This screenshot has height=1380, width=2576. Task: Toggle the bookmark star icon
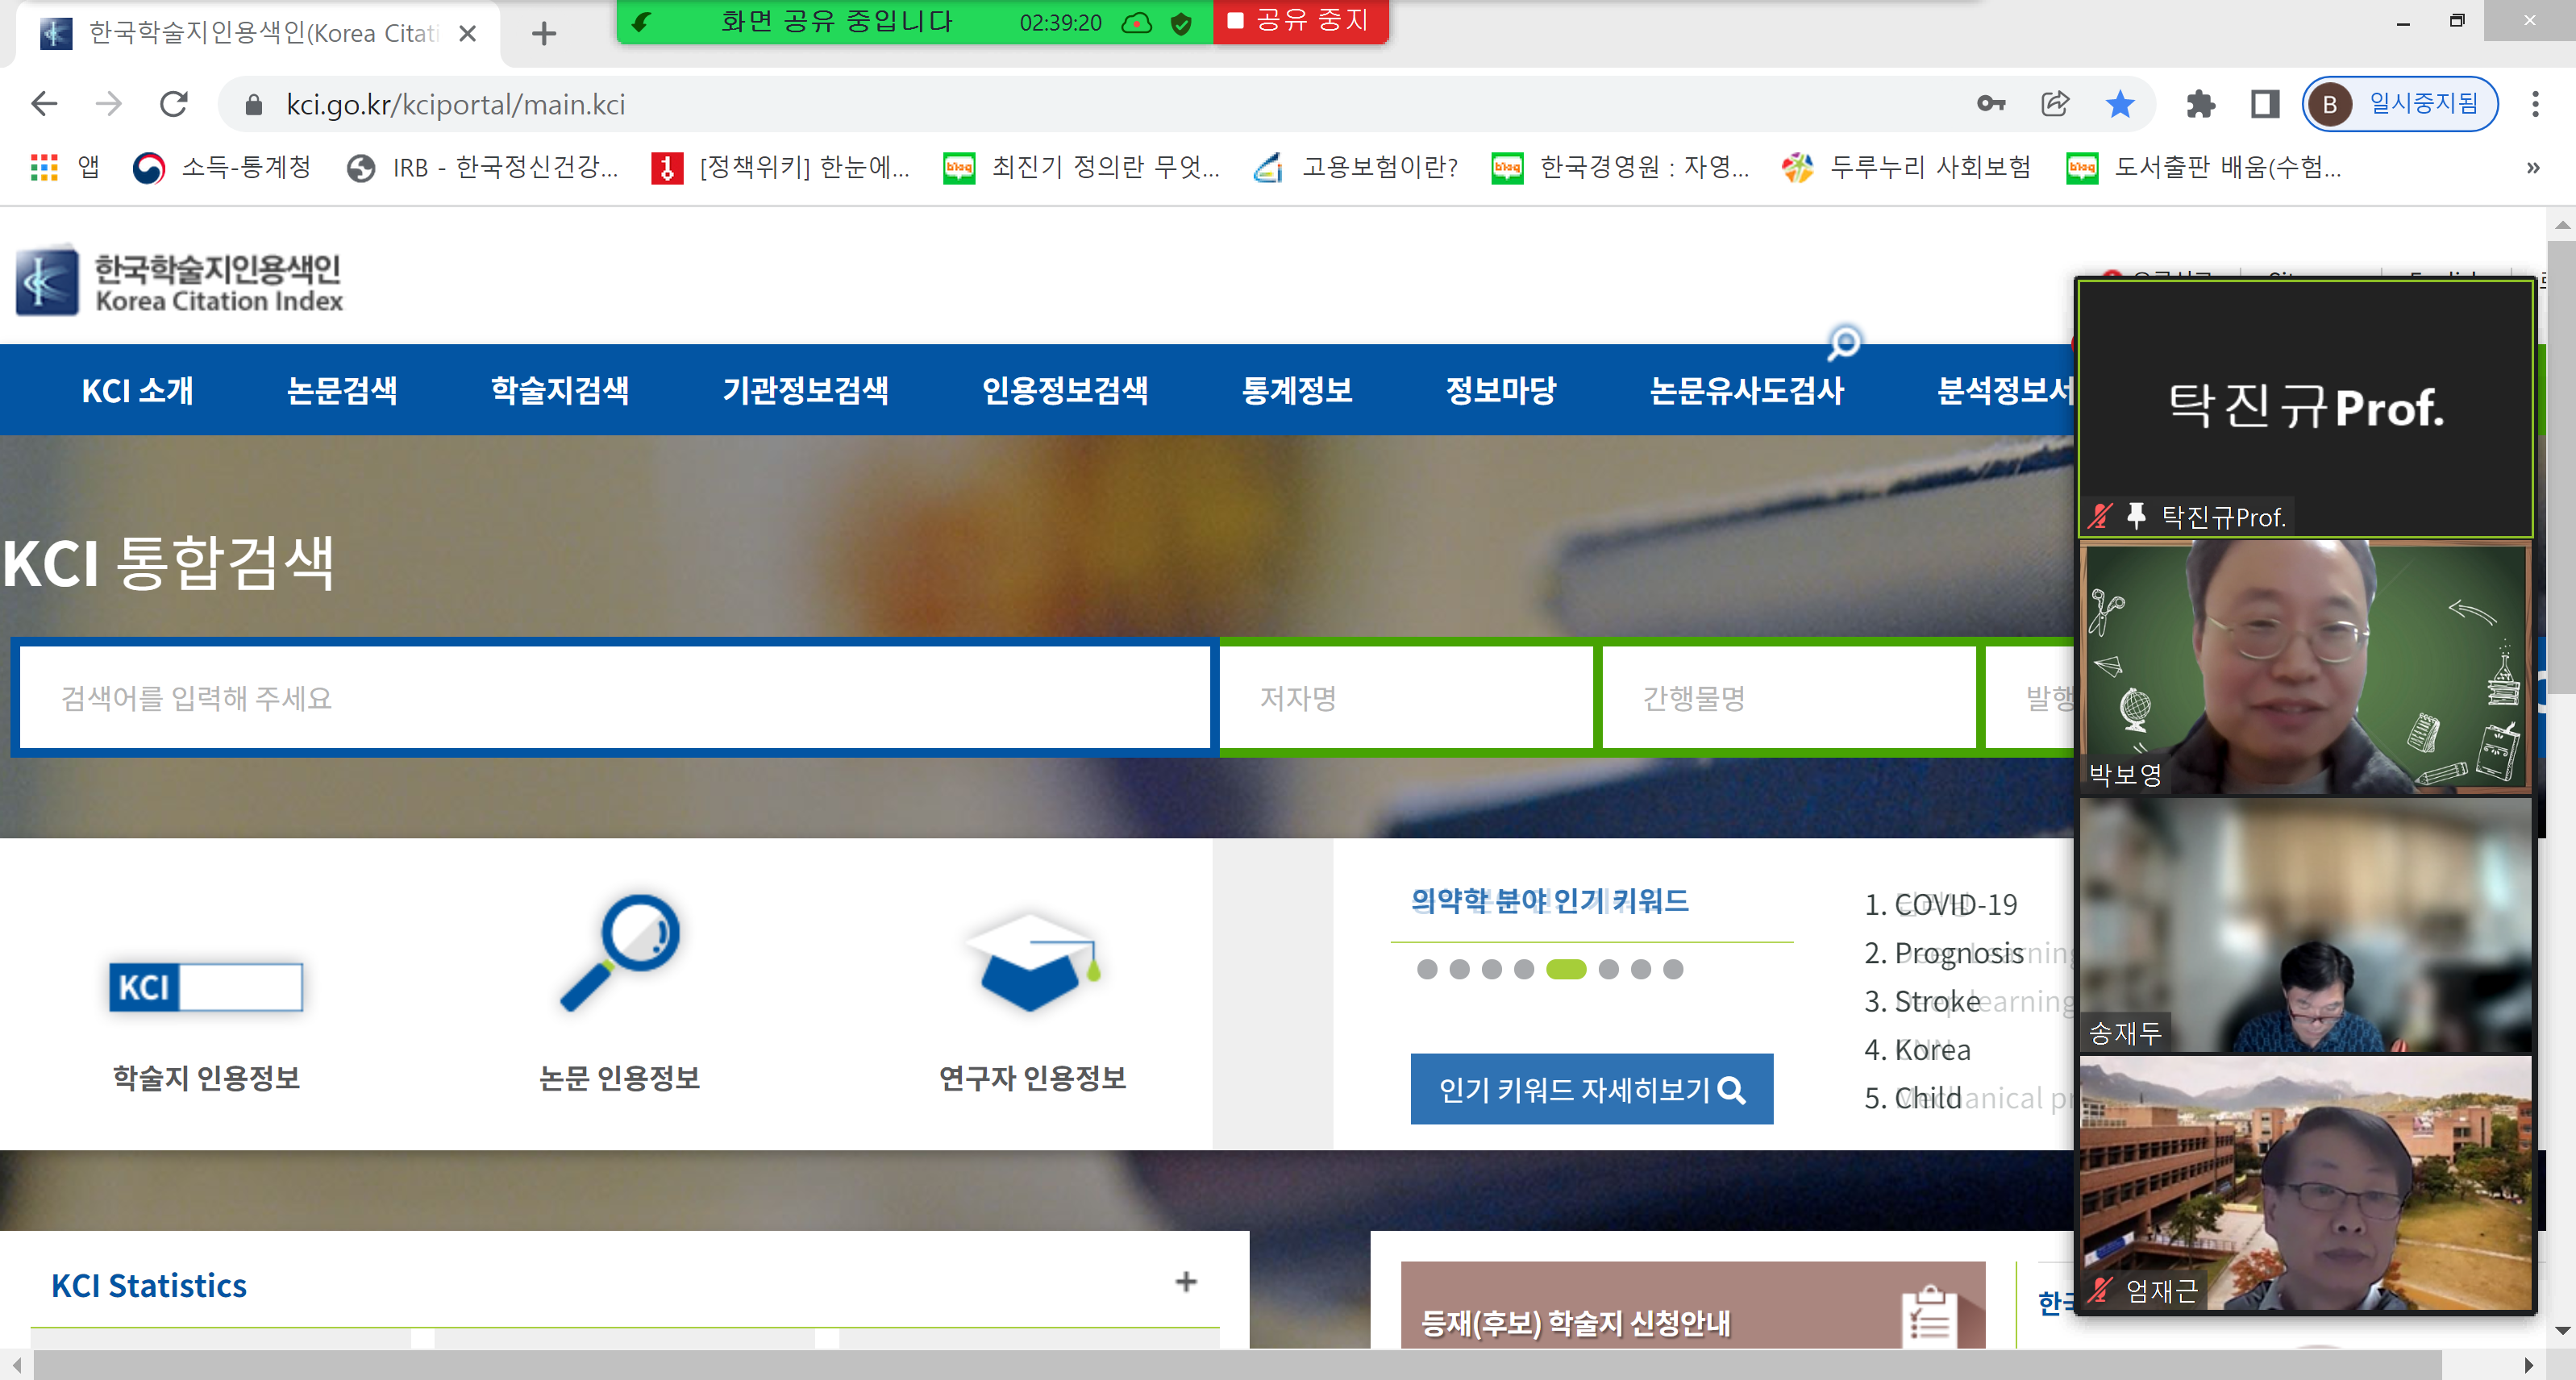pyautogui.click(x=2119, y=103)
